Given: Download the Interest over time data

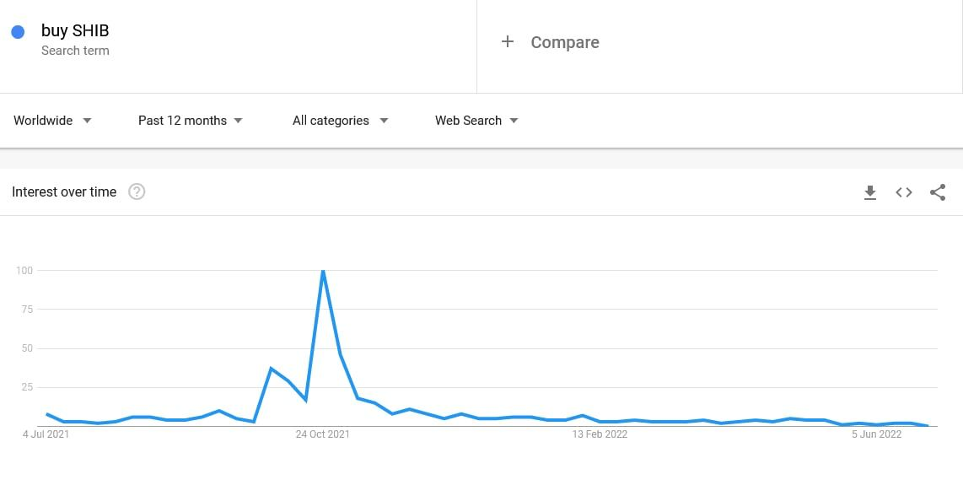Looking at the screenshot, I should click(870, 192).
